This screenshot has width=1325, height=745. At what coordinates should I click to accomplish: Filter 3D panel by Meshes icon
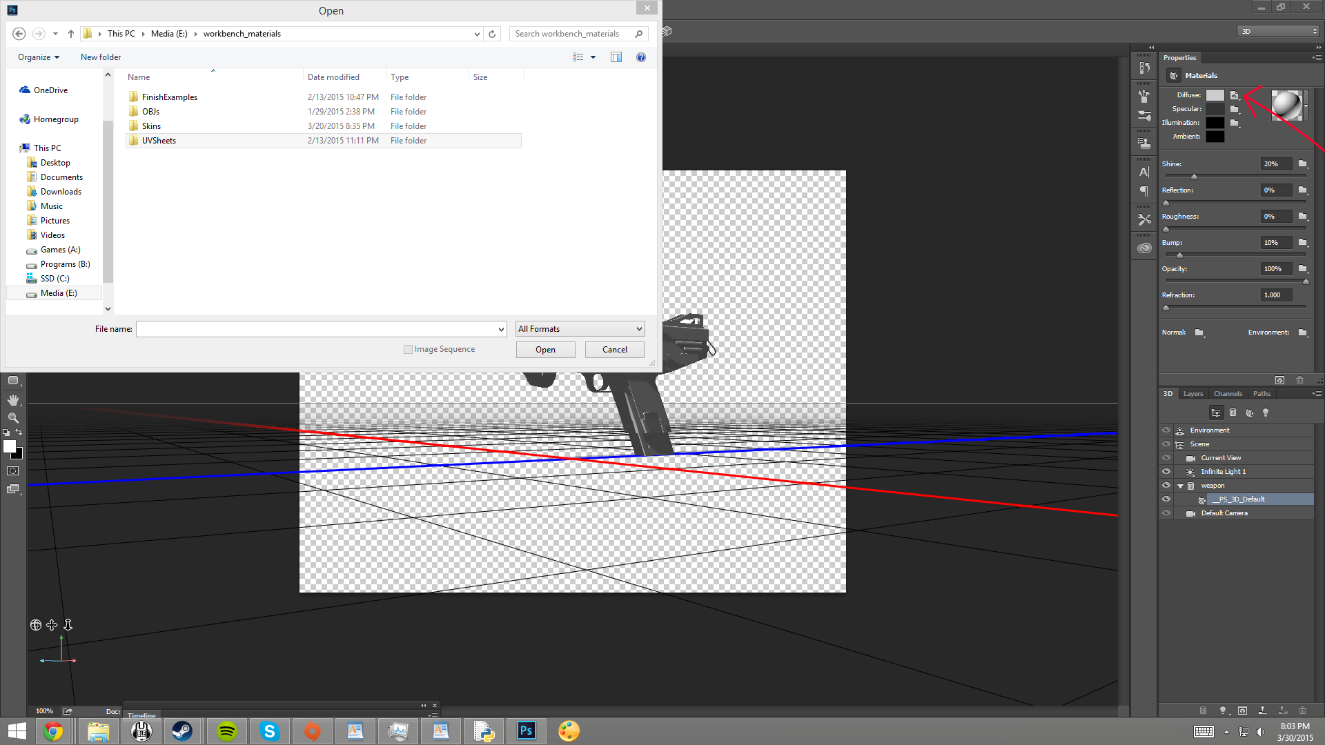[1233, 413]
